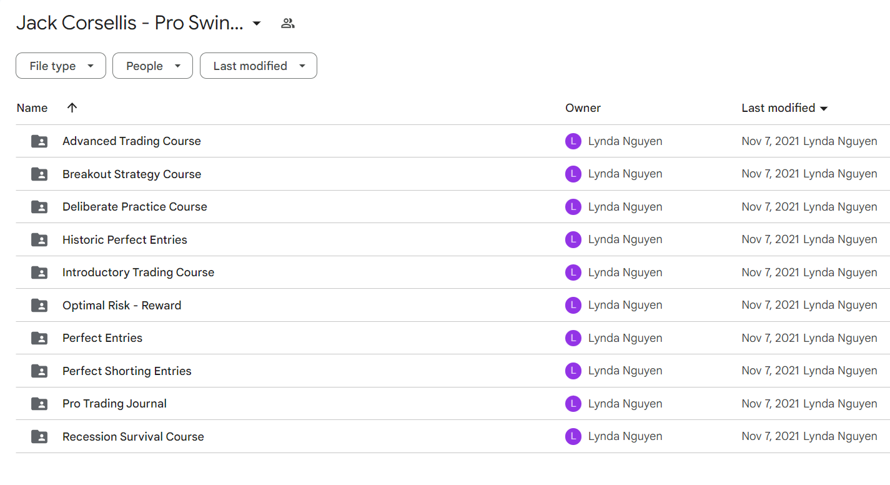The width and height of the screenshot is (890, 485).
Task: Click the Name column header
Action: 32,108
